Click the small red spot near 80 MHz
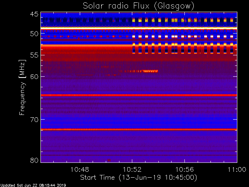 (109, 160)
